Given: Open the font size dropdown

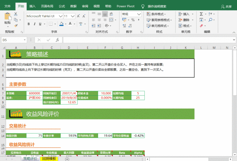Looking at the screenshot, I should [x=73, y=16].
